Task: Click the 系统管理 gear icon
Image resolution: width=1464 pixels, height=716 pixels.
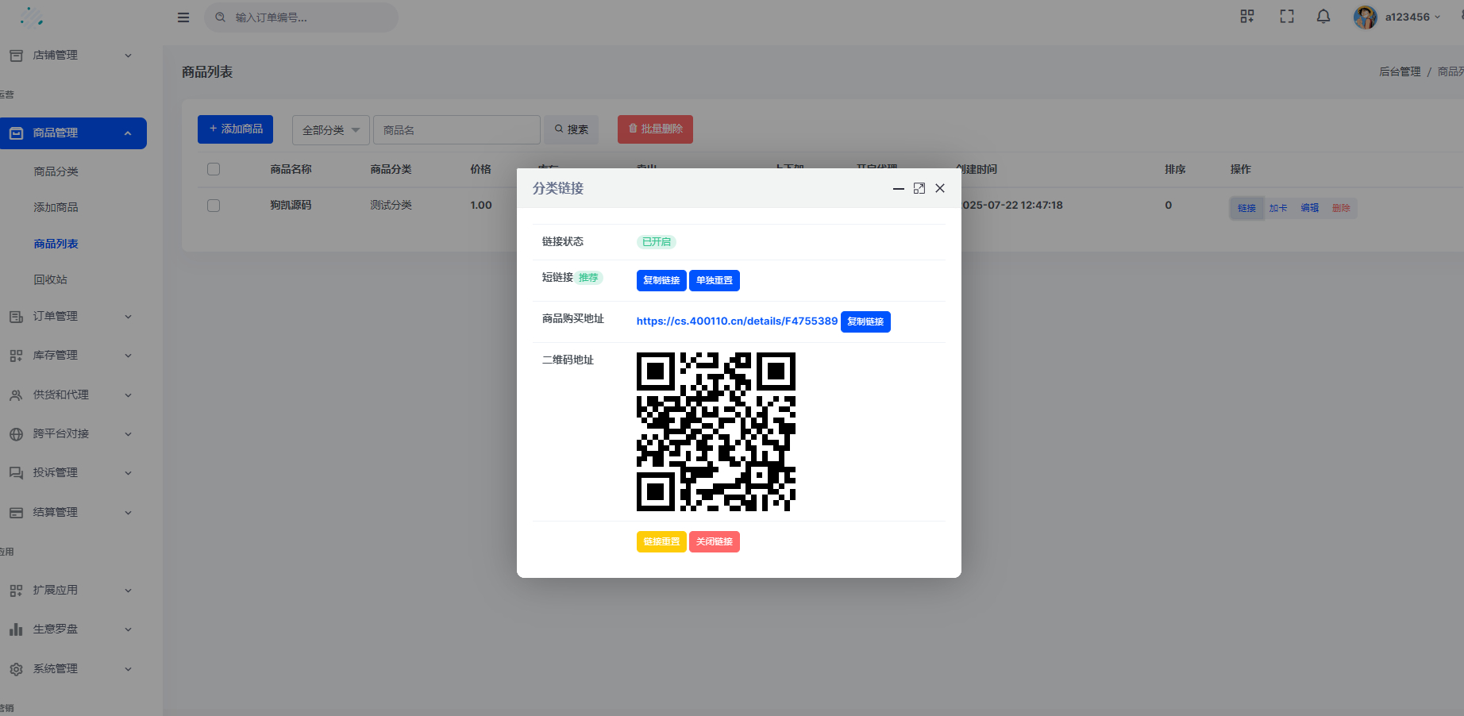Action: click(x=16, y=669)
